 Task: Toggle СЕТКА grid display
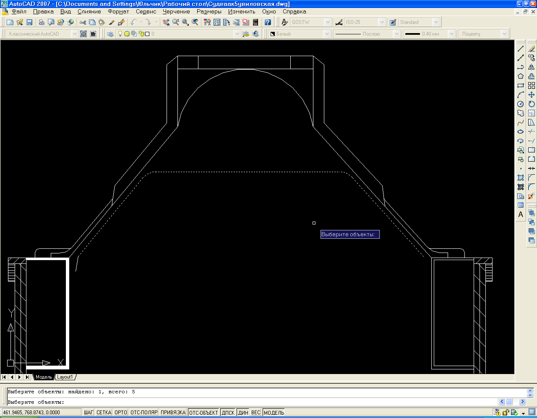click(104, 413)
